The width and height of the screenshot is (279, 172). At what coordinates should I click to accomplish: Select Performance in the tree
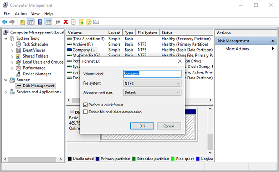[34, 68]
